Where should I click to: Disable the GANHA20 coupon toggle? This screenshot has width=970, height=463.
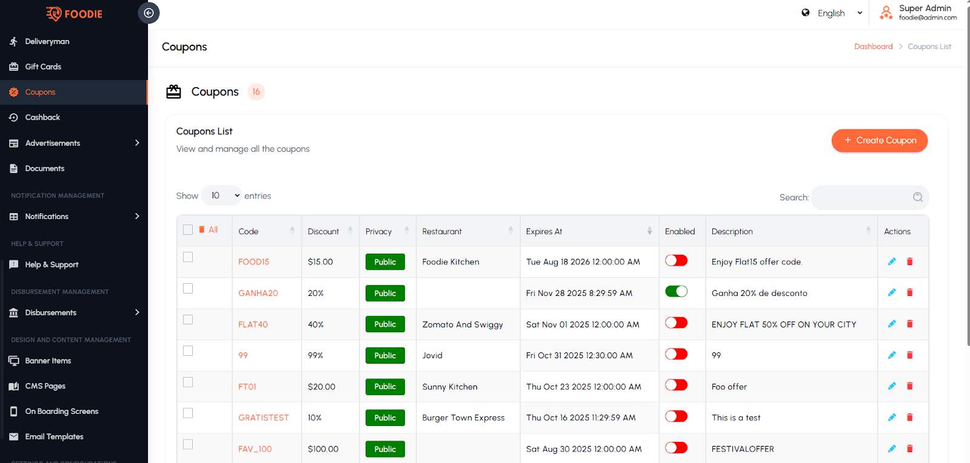coord(676,292)
